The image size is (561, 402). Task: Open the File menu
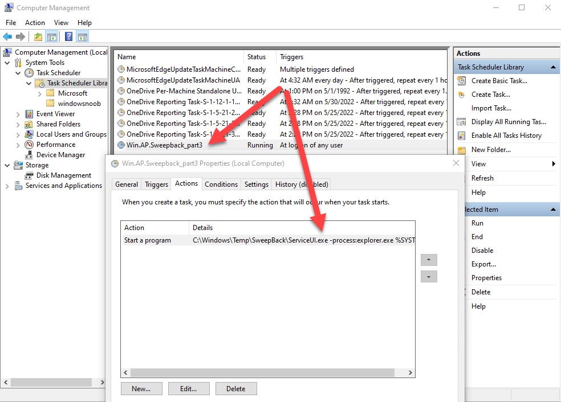11,23
